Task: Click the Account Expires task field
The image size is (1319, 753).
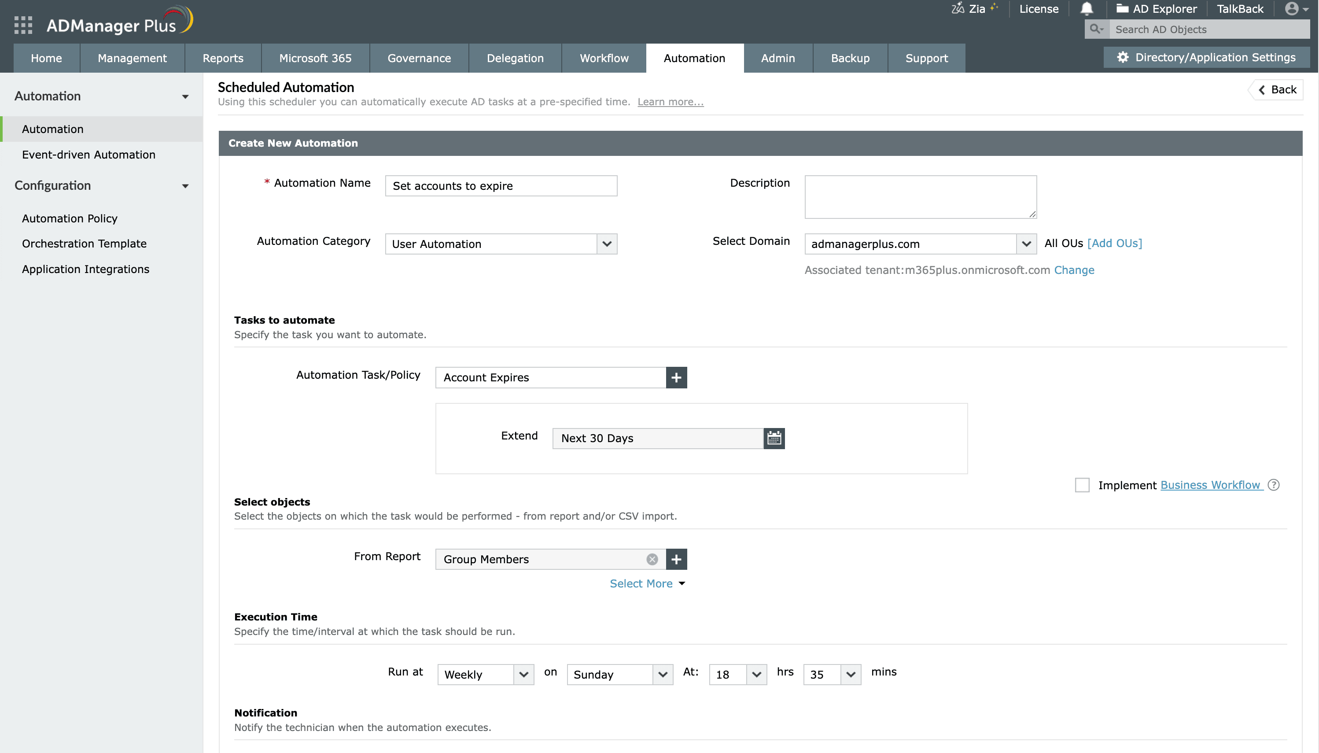Action: click(551, 377)
